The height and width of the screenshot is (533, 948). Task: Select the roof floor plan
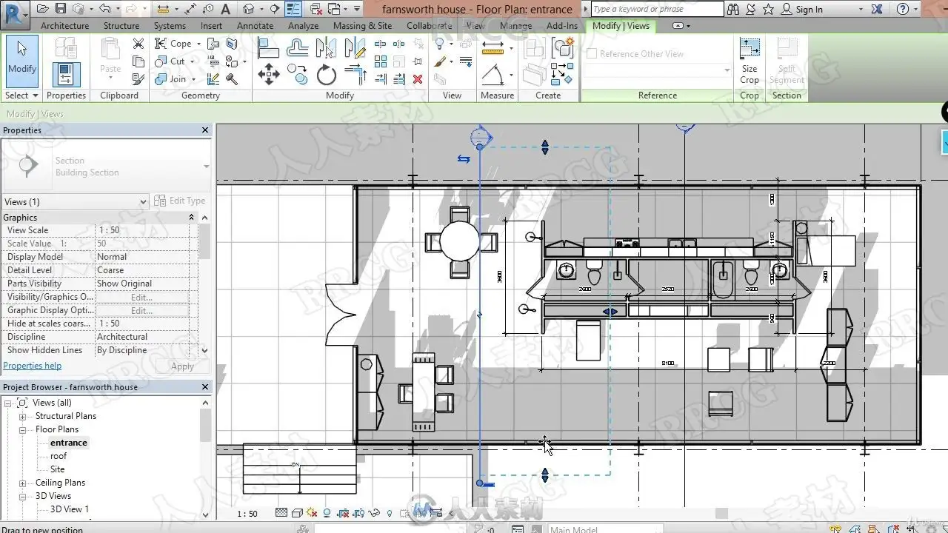pyautogui.click(x=59, y=456)
